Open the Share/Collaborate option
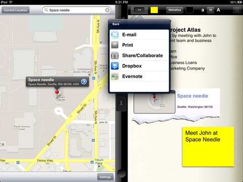This screenshot has width=243, height=182. pyautogui.click(x=139, y=56)
